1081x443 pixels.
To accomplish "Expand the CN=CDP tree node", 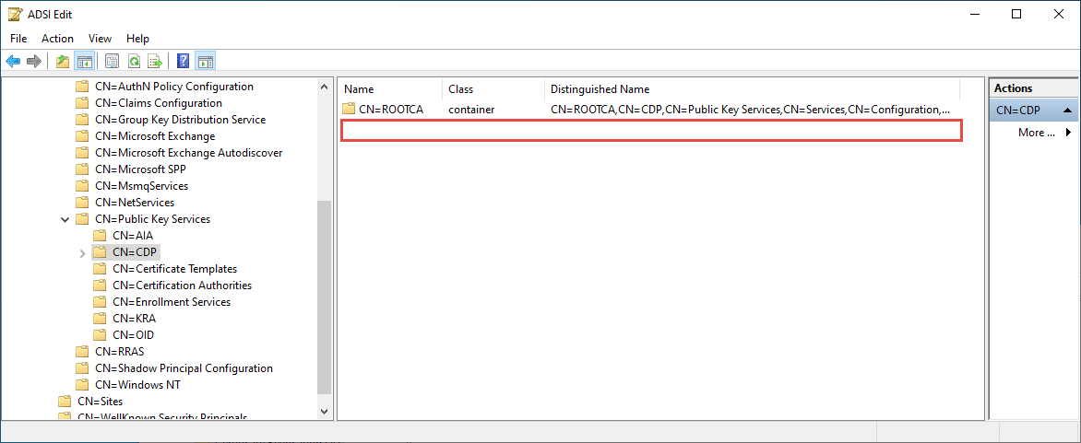I will pos(82,252).
